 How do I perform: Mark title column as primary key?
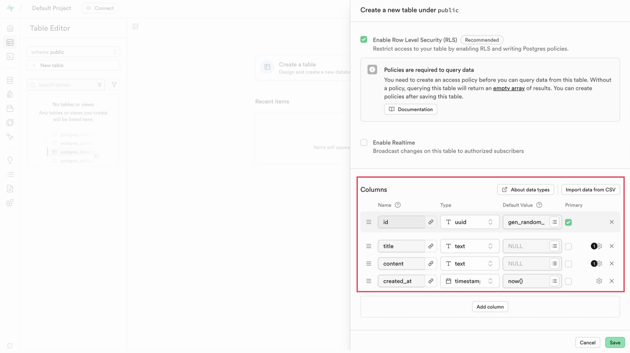[568, 246]
